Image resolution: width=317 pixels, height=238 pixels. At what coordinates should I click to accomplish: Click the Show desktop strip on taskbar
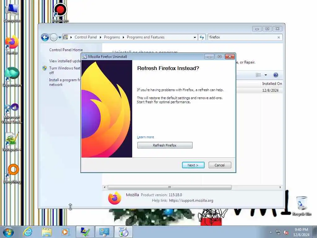[315, 232]
